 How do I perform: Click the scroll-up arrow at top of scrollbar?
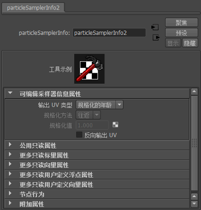click(x=194, y=91)
